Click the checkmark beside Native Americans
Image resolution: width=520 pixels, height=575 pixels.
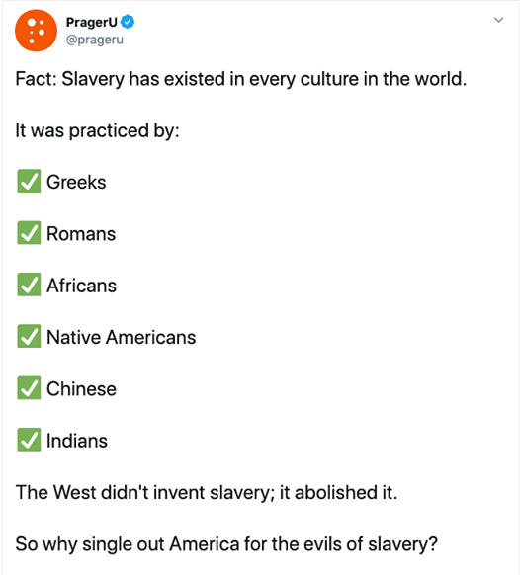(29, 336)
